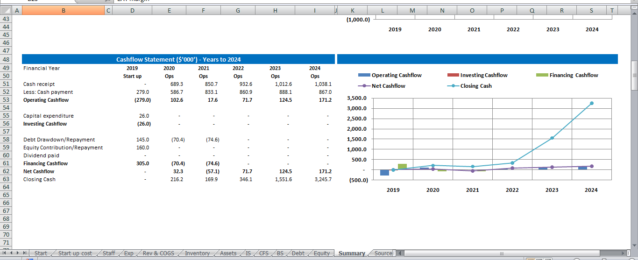Select the Net Cashflow legend entry

point(382,86)
